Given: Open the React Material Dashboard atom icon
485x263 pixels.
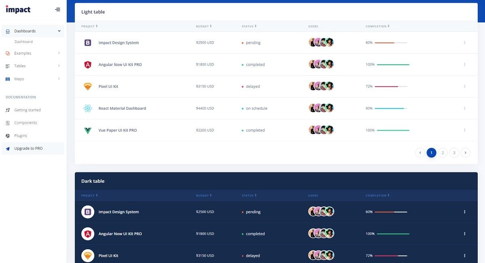Looking at the screenshot, I should point(88,108).
